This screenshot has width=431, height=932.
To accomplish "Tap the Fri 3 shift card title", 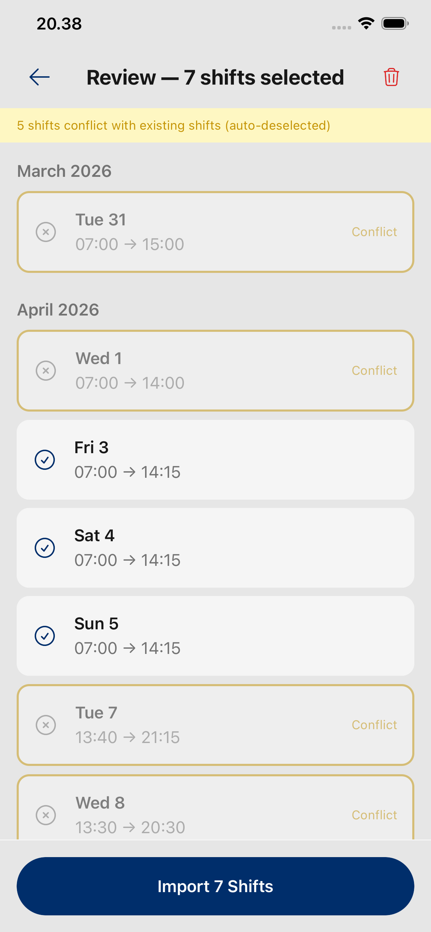I will tap(91, 448).
